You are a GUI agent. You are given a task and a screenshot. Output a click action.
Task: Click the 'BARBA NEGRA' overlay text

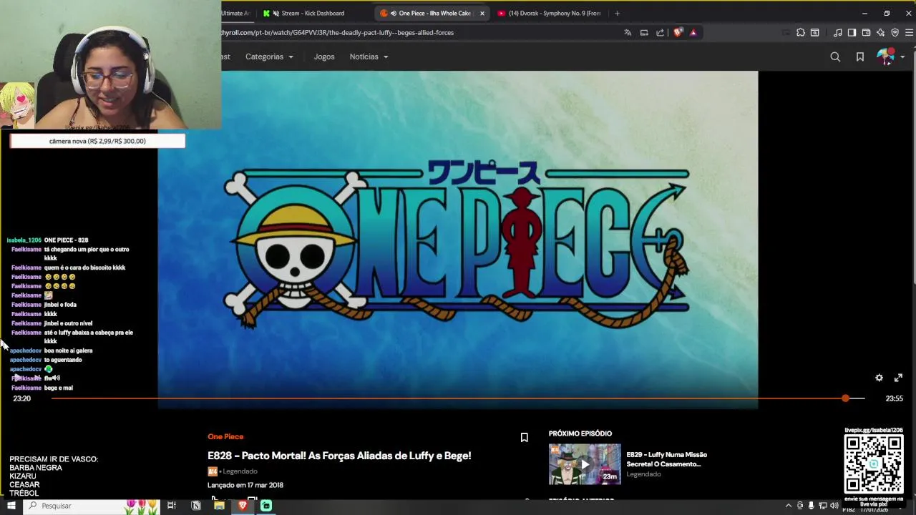tap(36, 468)
